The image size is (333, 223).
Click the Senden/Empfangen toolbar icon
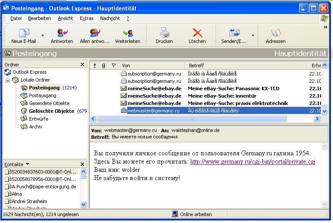234,33
